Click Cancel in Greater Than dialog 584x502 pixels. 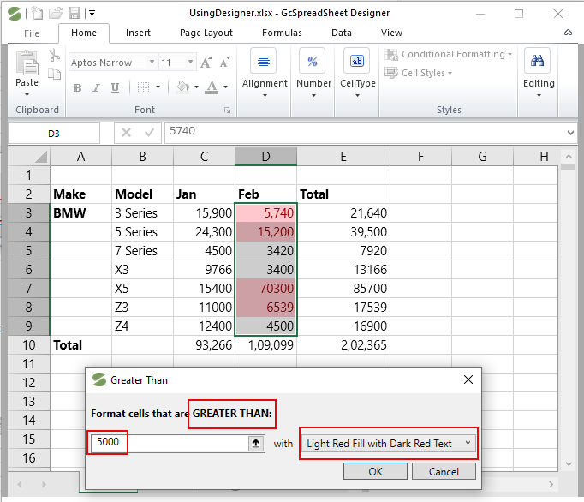pos(444,471)
